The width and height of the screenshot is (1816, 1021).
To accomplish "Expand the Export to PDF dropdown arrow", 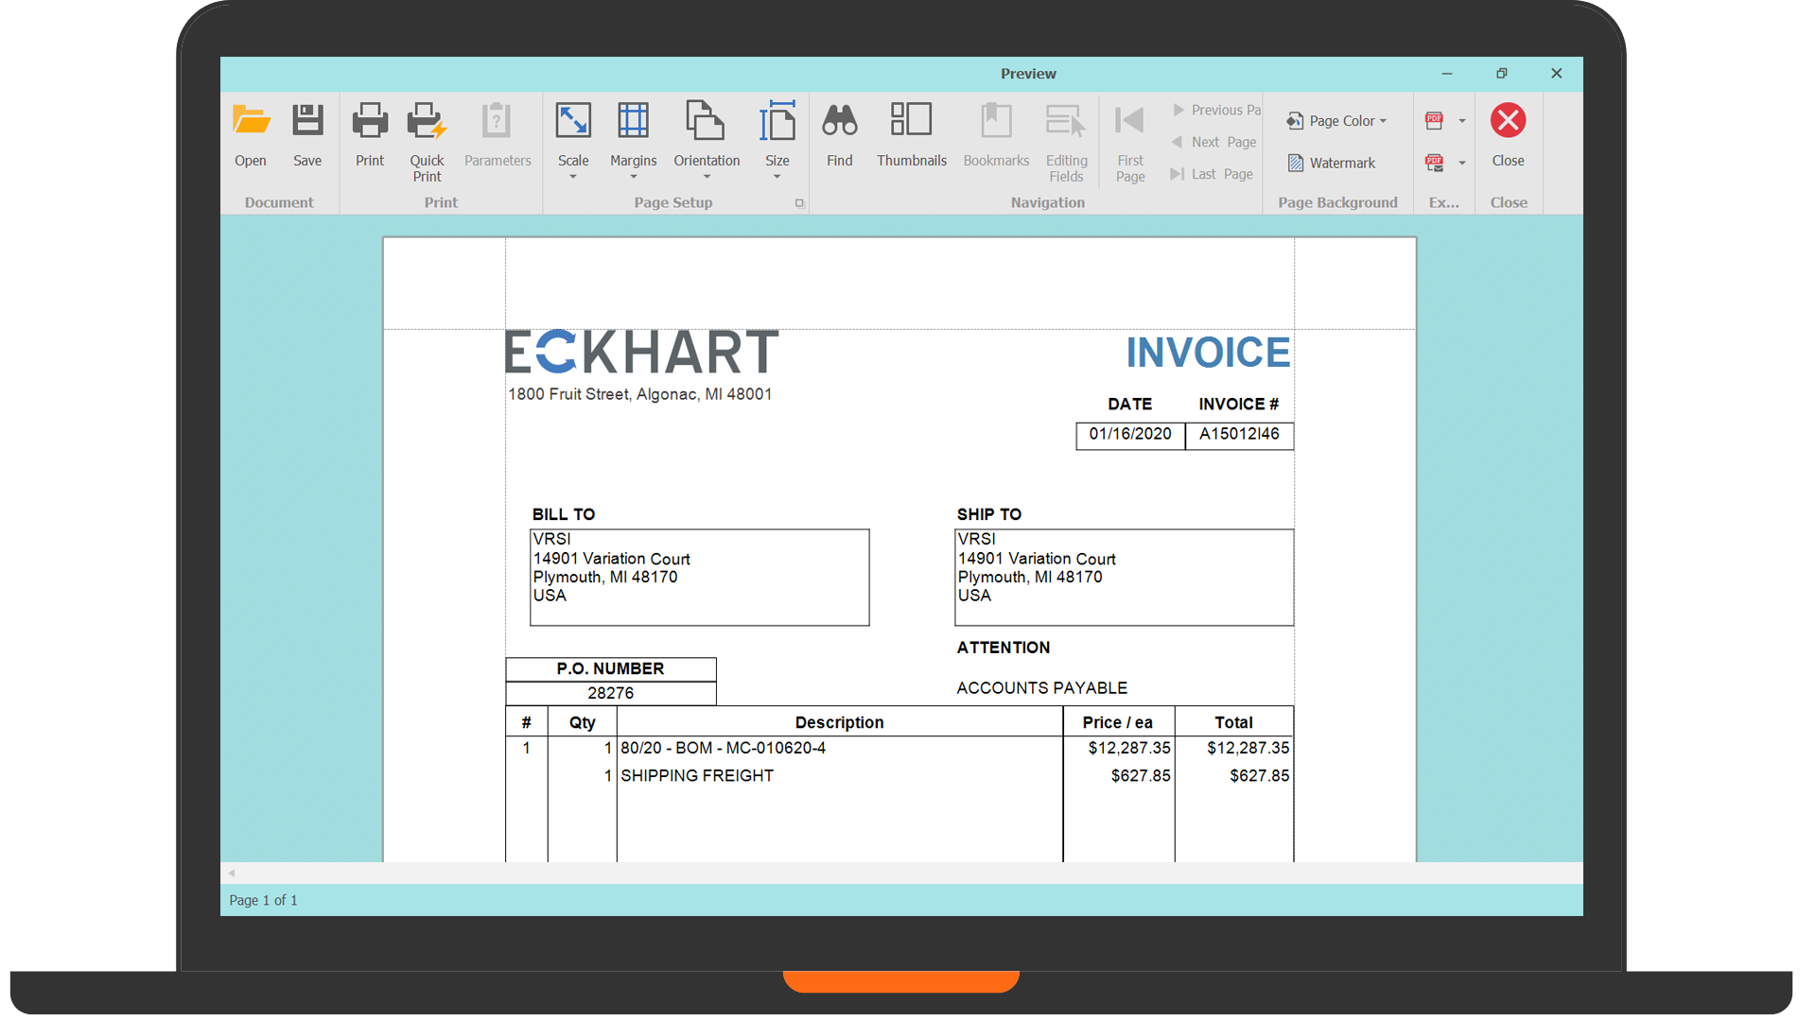I will (1462, 121).
